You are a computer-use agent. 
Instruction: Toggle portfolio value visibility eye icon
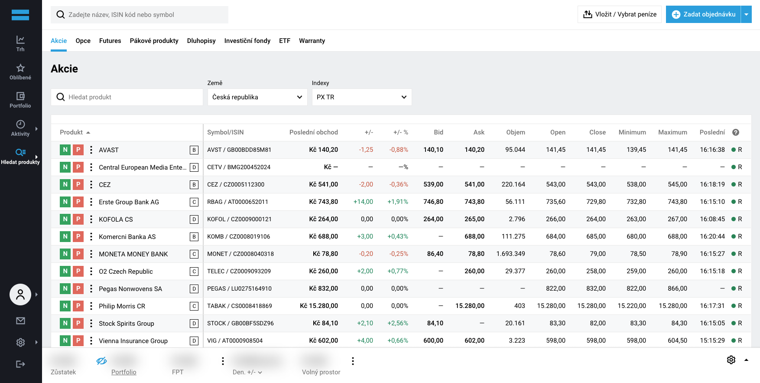click(101, 361)
